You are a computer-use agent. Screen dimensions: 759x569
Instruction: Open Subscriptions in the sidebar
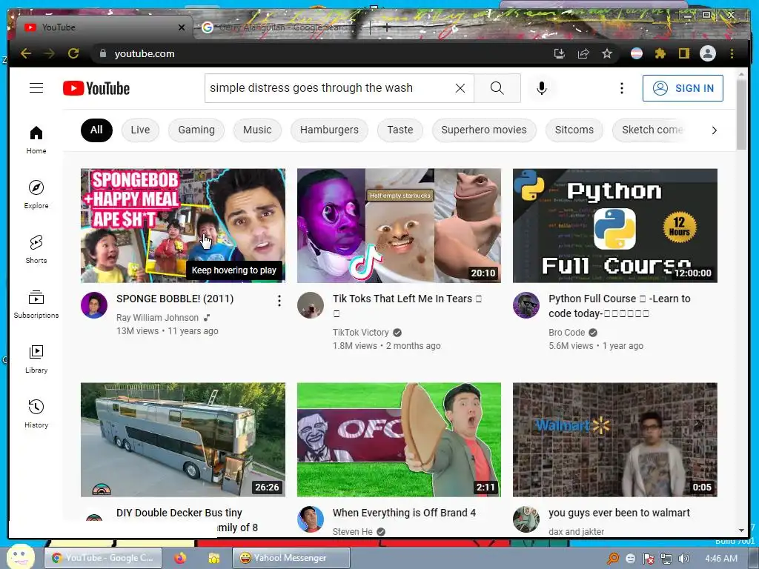click(x=36, y=304)
